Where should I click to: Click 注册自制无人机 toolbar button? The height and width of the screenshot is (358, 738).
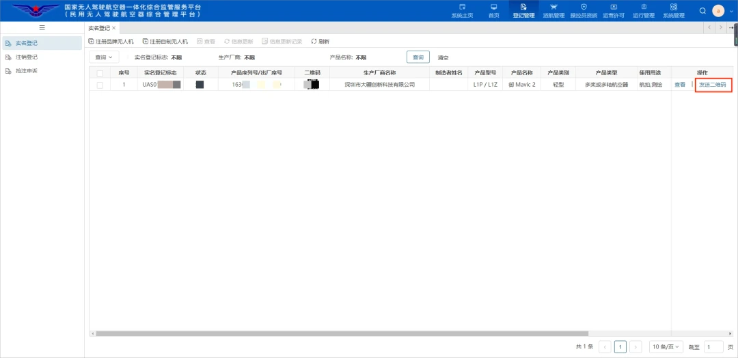coord(165,42)
